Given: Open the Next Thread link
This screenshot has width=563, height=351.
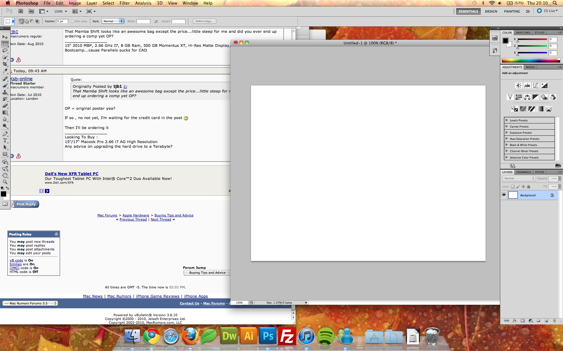Looking at the screenshot, I should [x=161, y=219].
